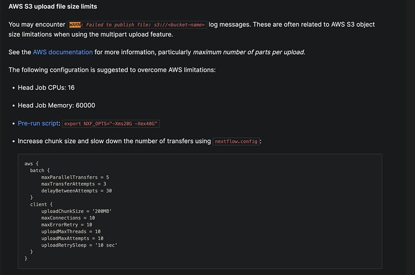Click the 'maxParallelTransfers = 5' line
Screen dimensions: 415x275
click(75, 177)
